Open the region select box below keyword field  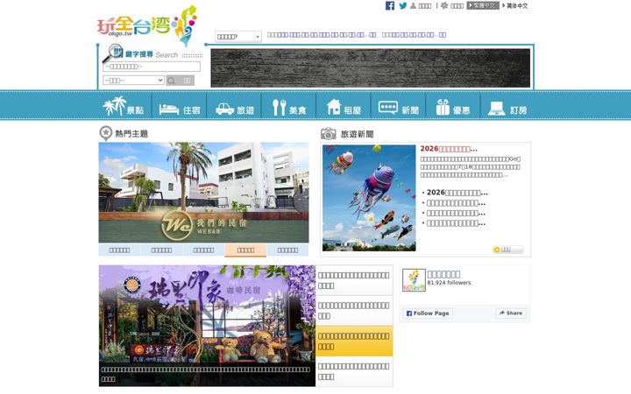[133, 80]
